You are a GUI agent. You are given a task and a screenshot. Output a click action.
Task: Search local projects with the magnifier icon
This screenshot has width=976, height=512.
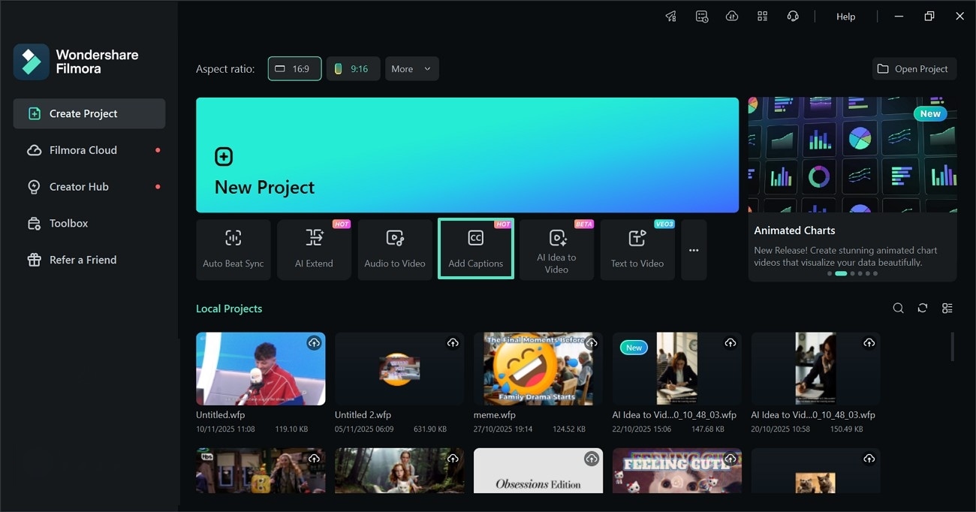pyautogui.click(x=898, y=308)
